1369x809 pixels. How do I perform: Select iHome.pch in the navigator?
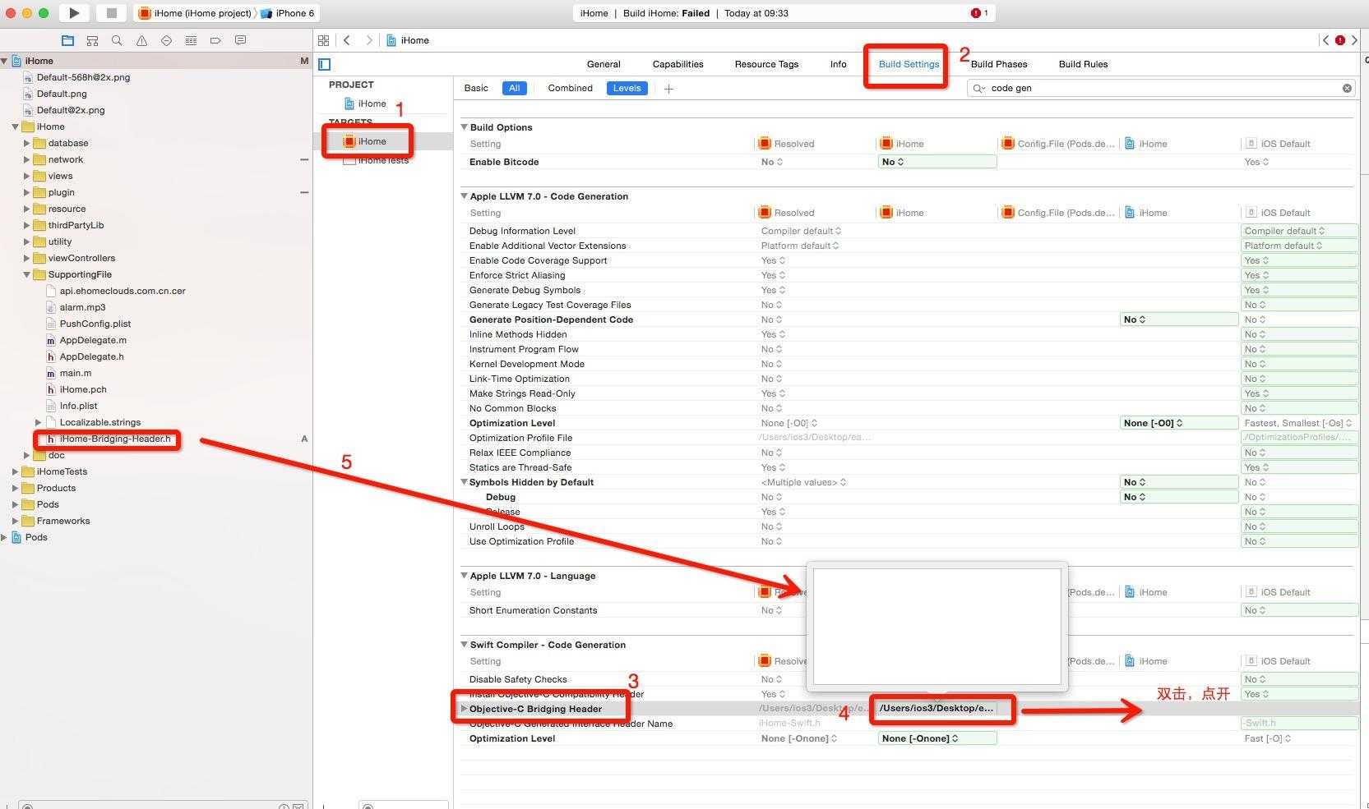coord(82,389)
